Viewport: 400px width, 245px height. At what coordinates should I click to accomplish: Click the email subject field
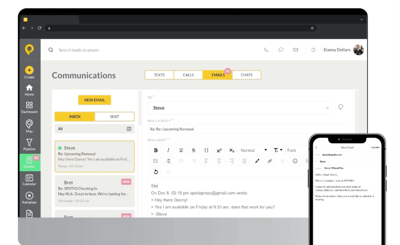(x=248, y=129)
